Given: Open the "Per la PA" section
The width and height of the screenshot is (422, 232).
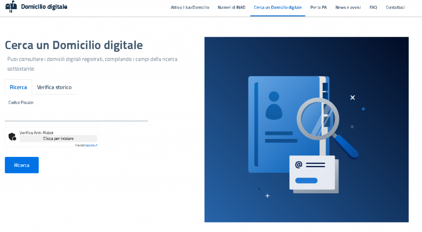Looking at the screenshot, I should pos(319,7).
